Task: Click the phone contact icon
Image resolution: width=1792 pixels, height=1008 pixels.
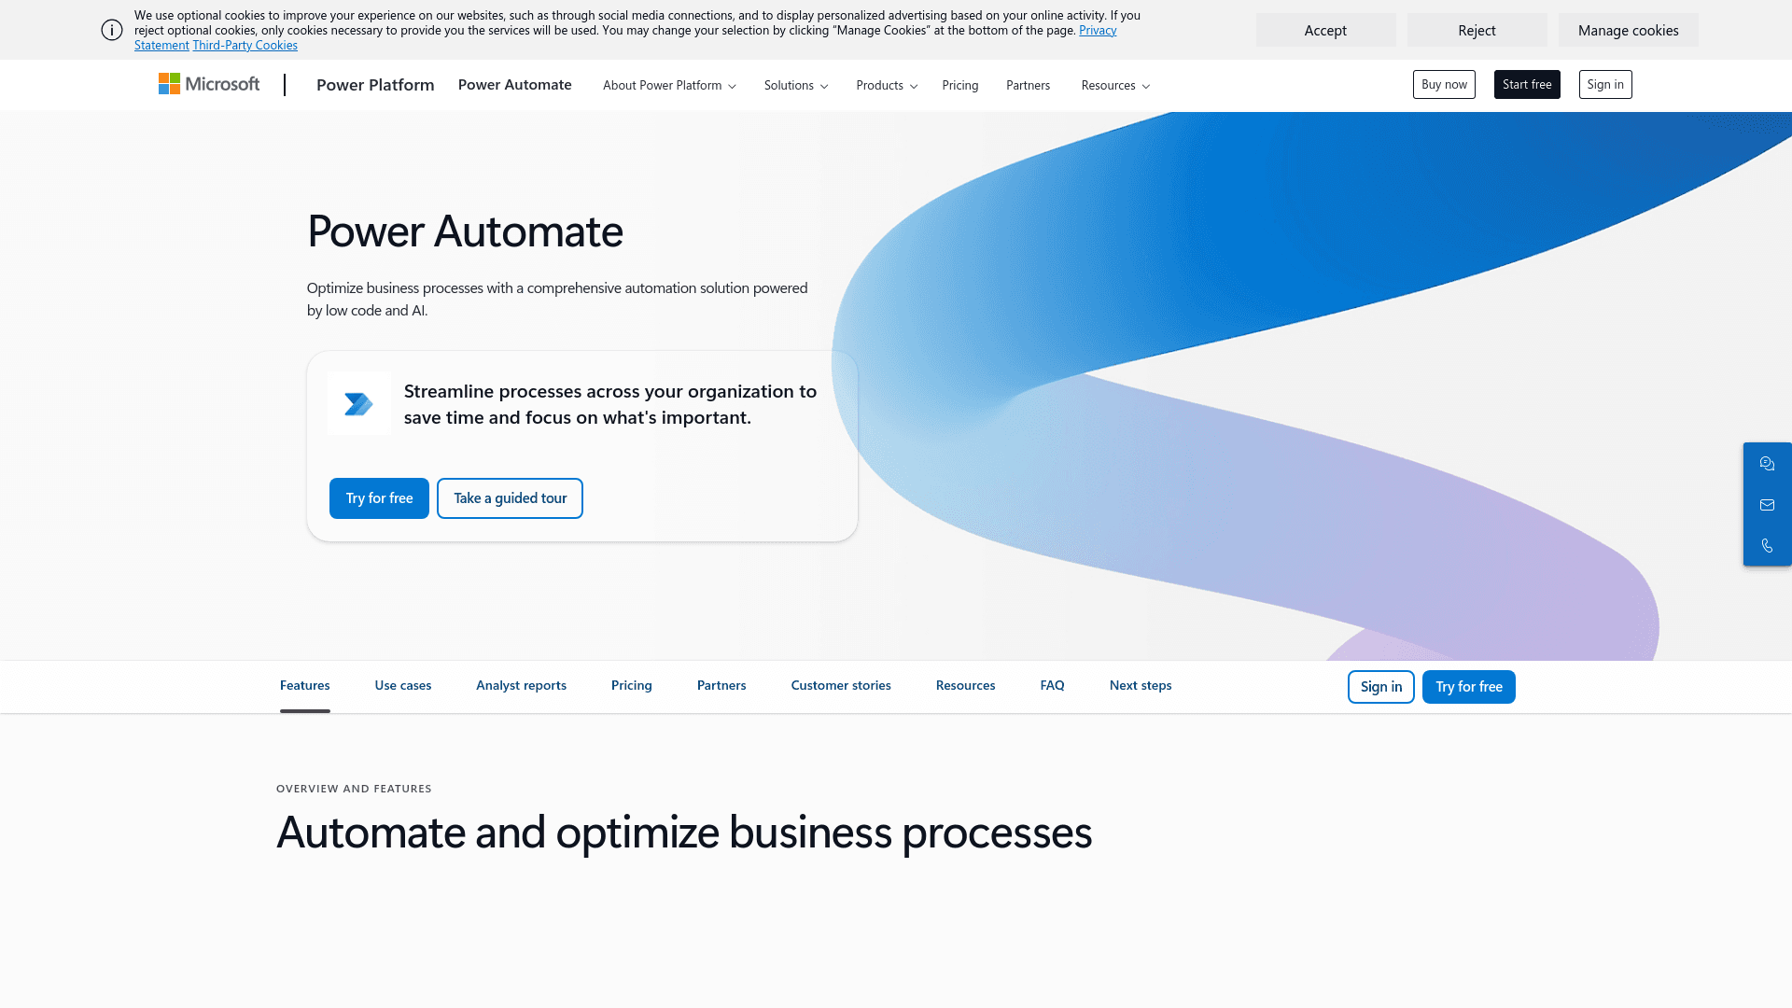Action: 1767,546
